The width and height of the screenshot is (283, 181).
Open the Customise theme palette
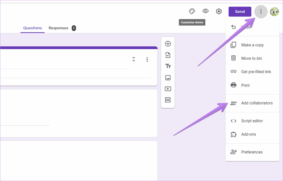pos(192,11)
